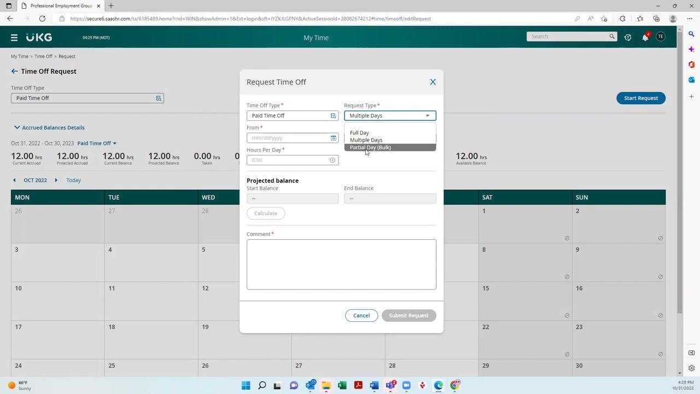Refresh the browser page
Image resolution: width=700 pixels, height=394 pixels.
(x=42, y=19)
